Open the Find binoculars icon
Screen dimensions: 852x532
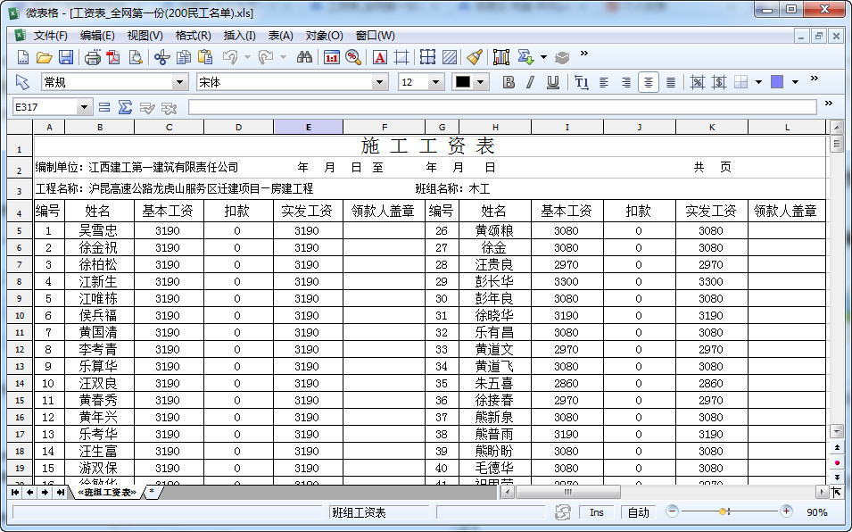pyautogui.click(x=303, y=56)
